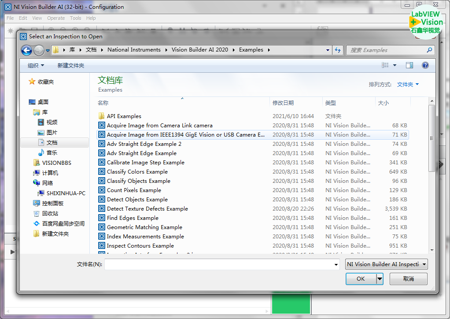Open the filename history dropdown arrow

336,264
